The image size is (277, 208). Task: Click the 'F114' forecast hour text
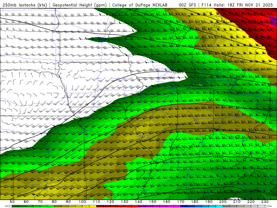206,5
